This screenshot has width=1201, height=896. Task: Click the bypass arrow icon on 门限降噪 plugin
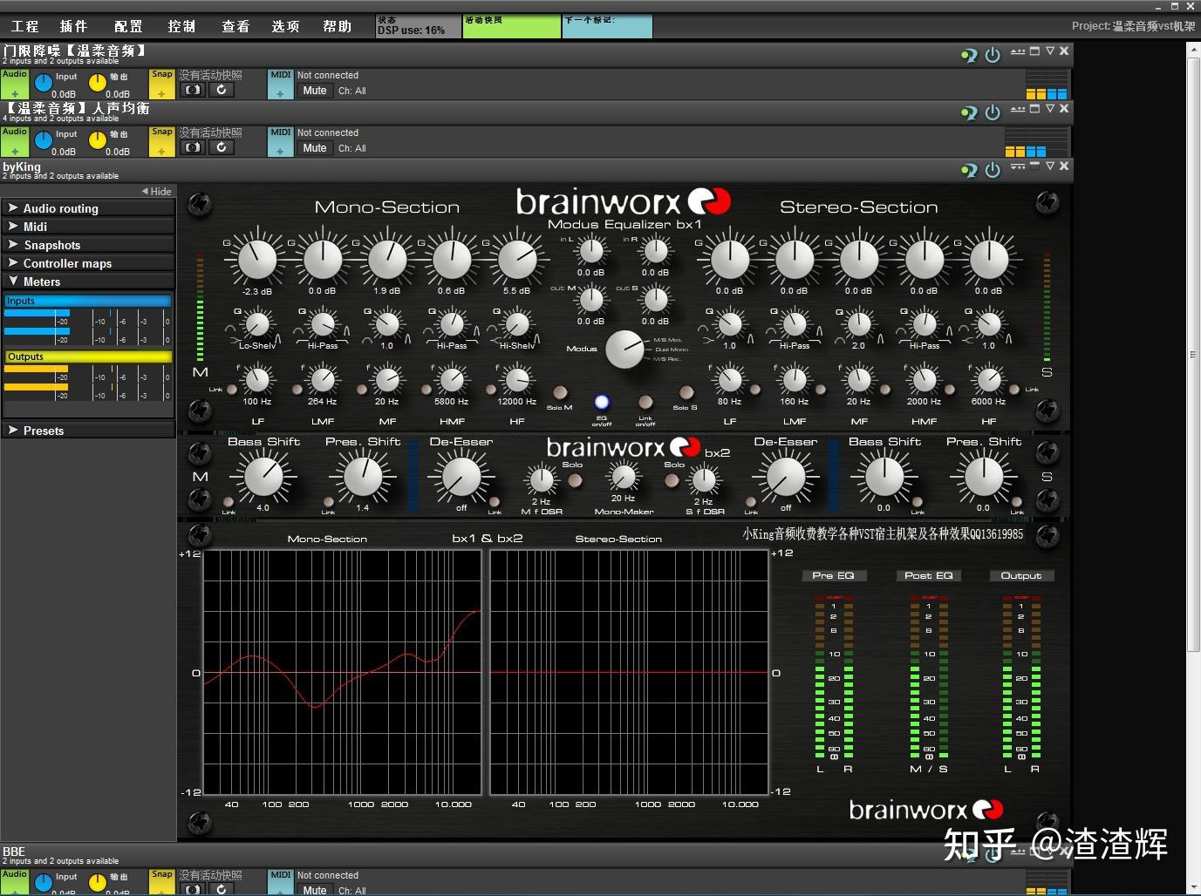[968, 56]
